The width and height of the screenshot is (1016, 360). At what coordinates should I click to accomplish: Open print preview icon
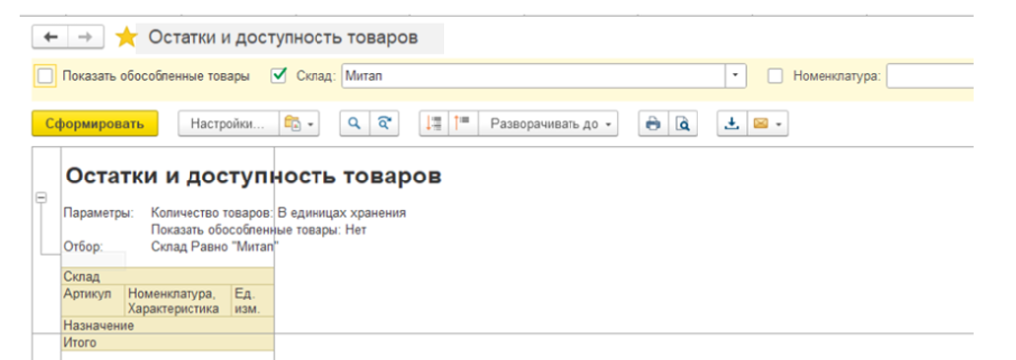[683, 123]
